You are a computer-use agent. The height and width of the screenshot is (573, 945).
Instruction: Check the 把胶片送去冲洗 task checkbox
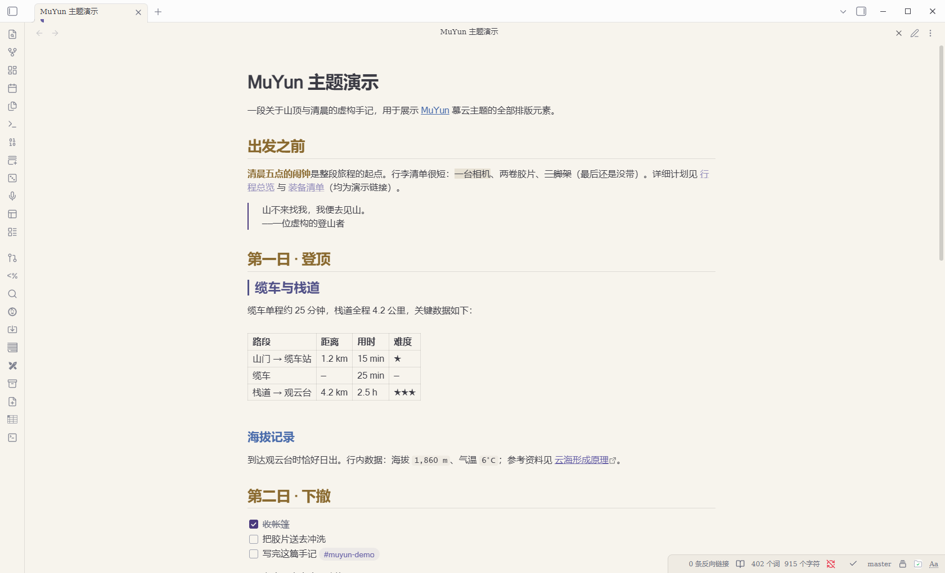click(254, 539)
